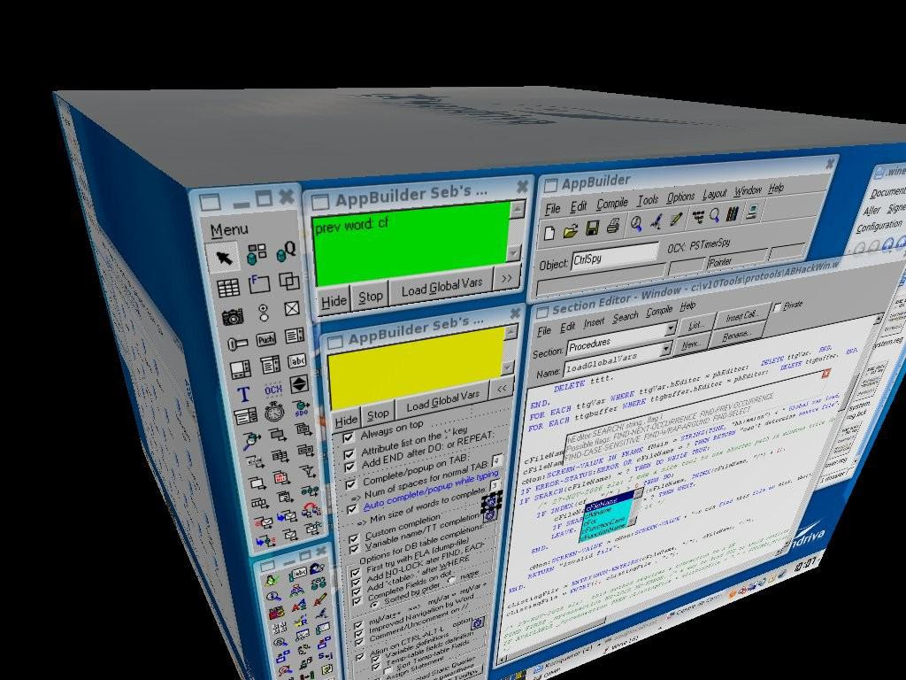Image resolution: width=906 pixels, height=680 pixels.
Task: Pick the Toggle-box tool with the crossed square
Action: pos(292,309)
